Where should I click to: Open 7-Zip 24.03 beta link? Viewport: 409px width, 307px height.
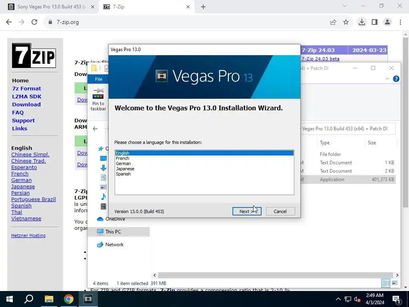pyautogui.click(x=320, y=59)
